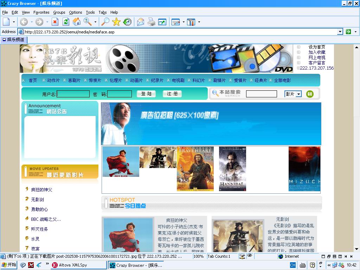The height and width of the screenshot is (270, 360).
Task: Click the 注册 register button
Action: pos(172,94)
